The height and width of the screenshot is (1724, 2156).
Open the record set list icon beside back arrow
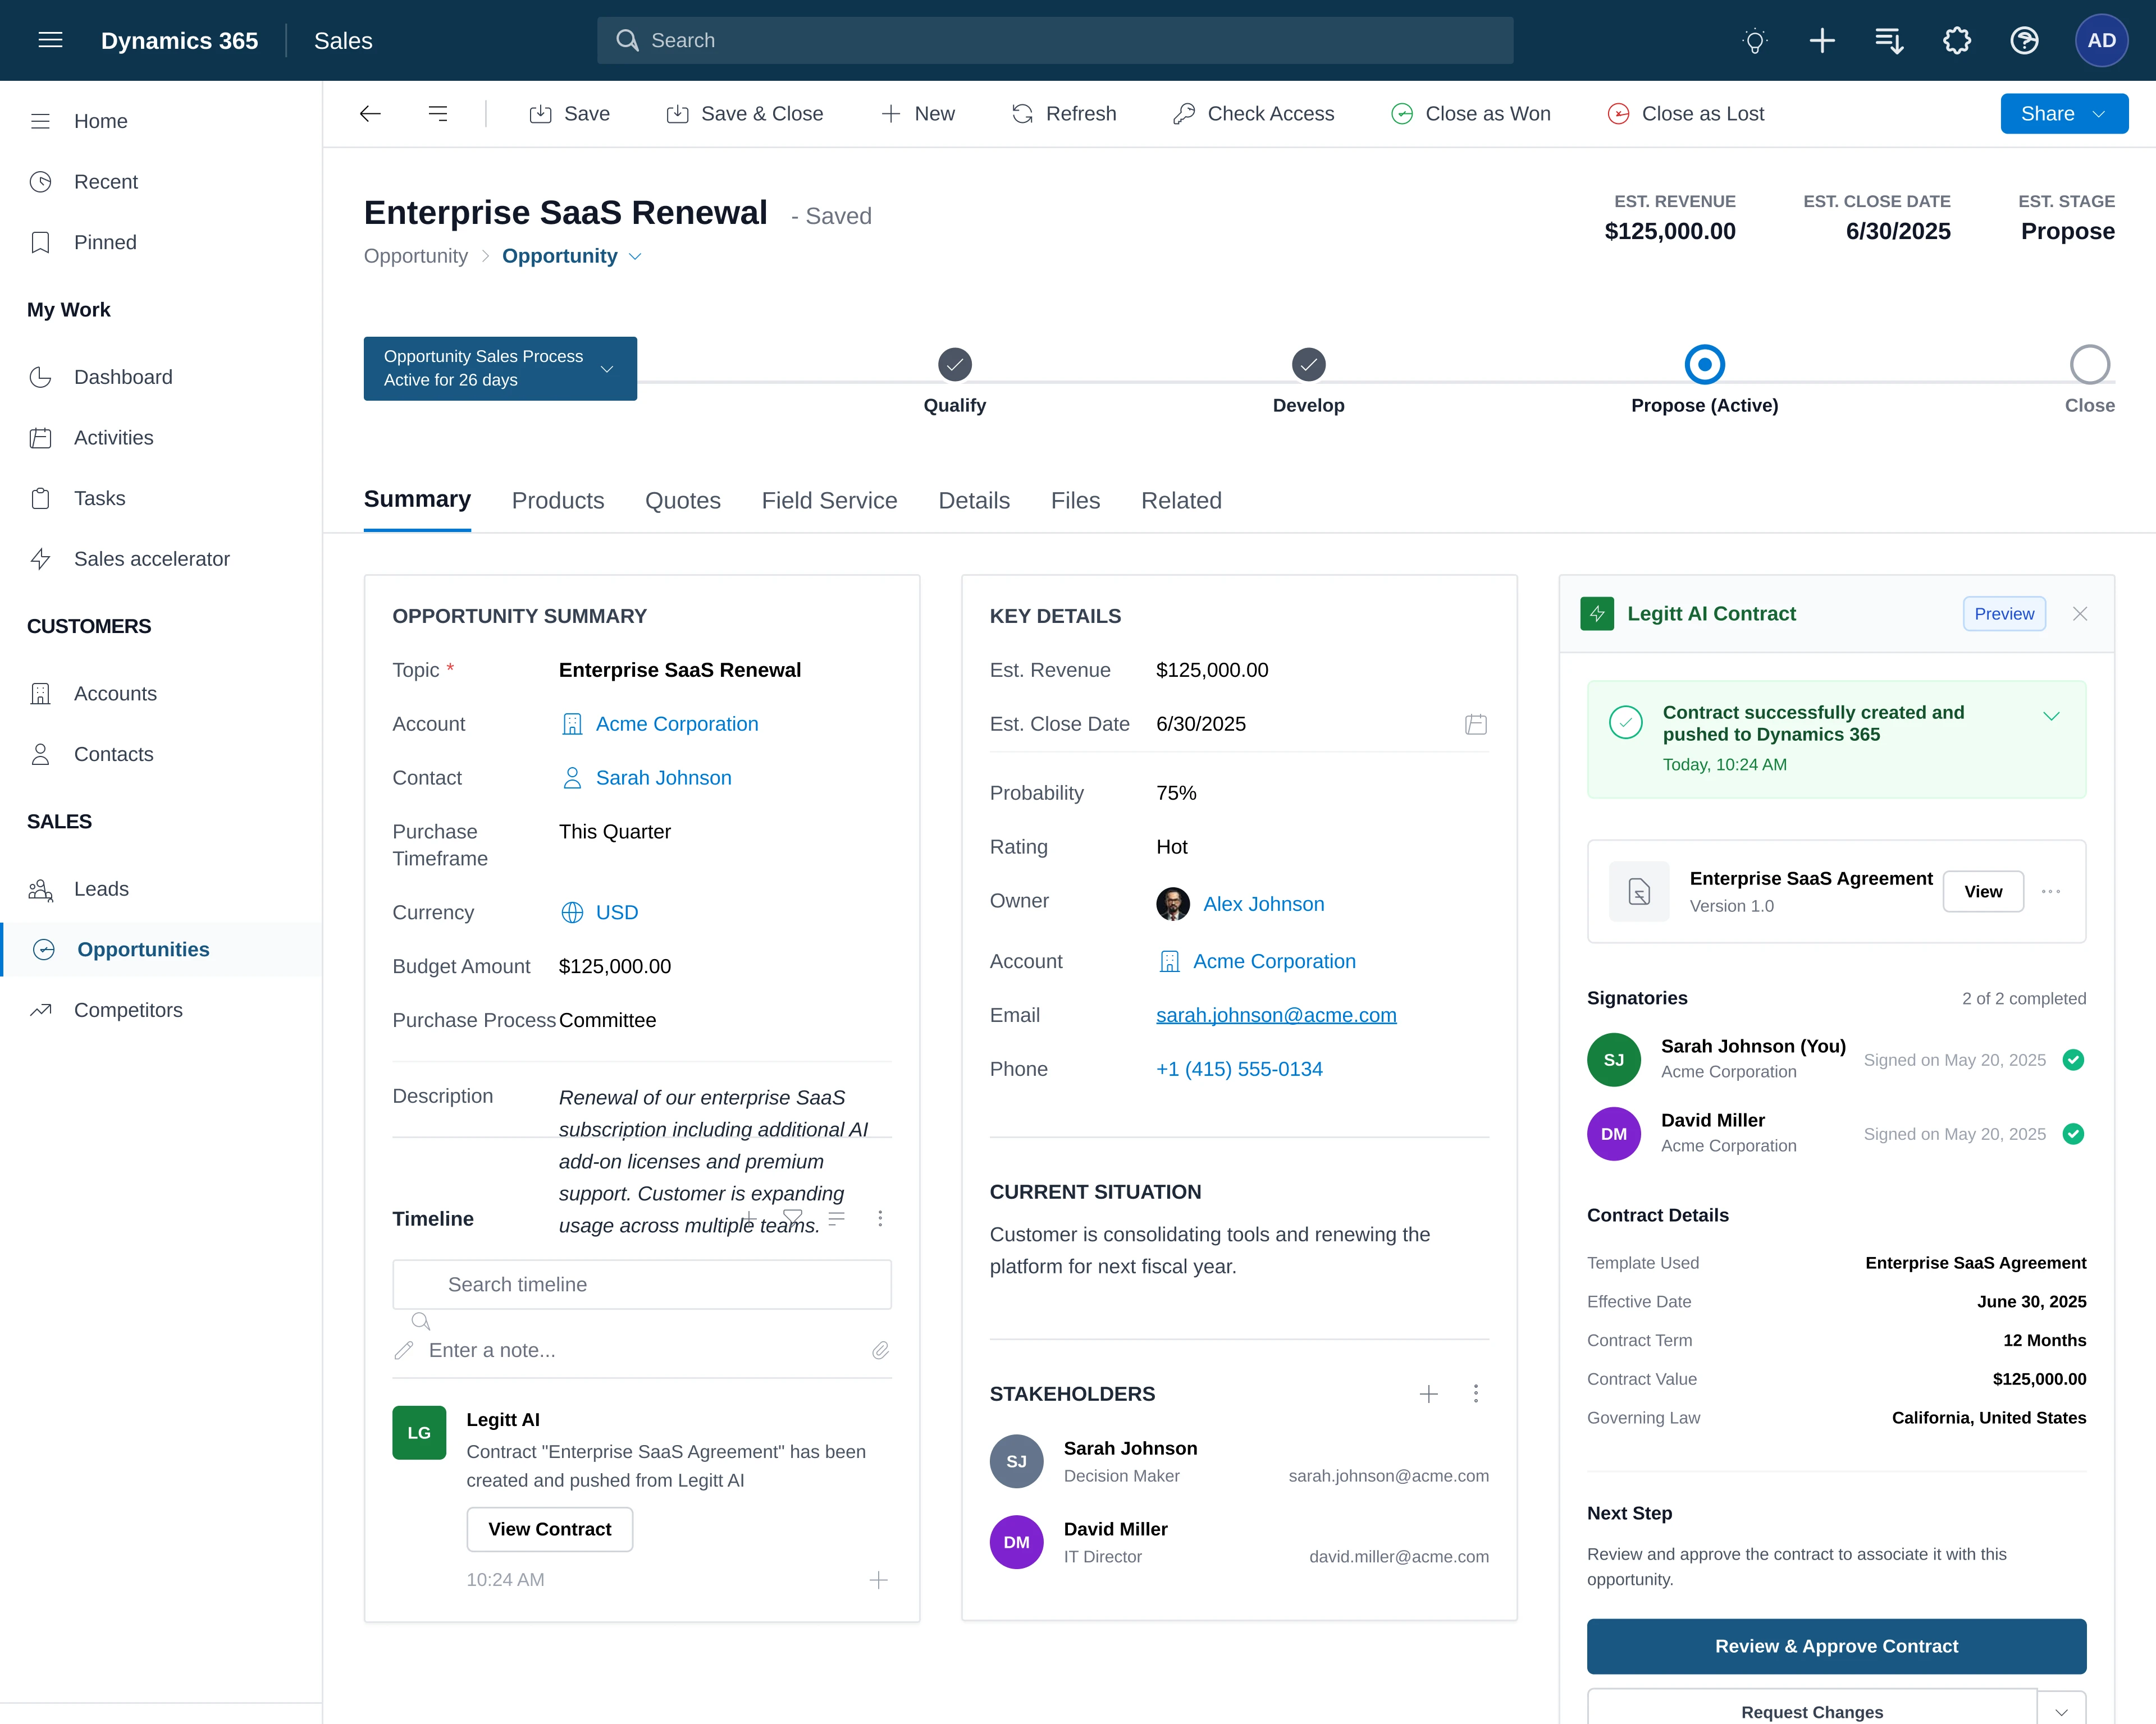(x=438, y=114)
